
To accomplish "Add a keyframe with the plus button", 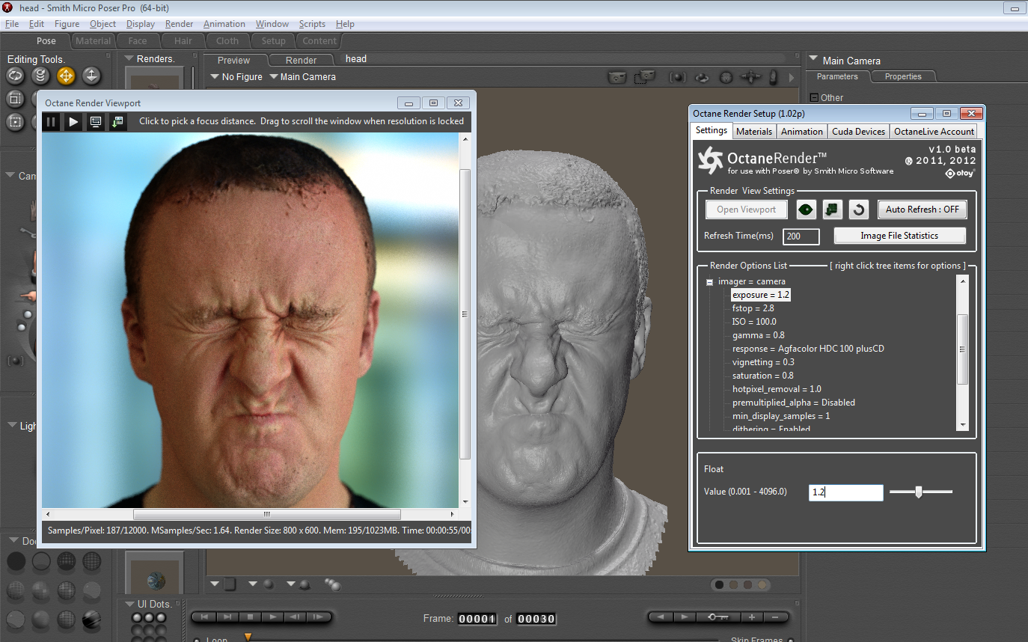I will point(752,617).
